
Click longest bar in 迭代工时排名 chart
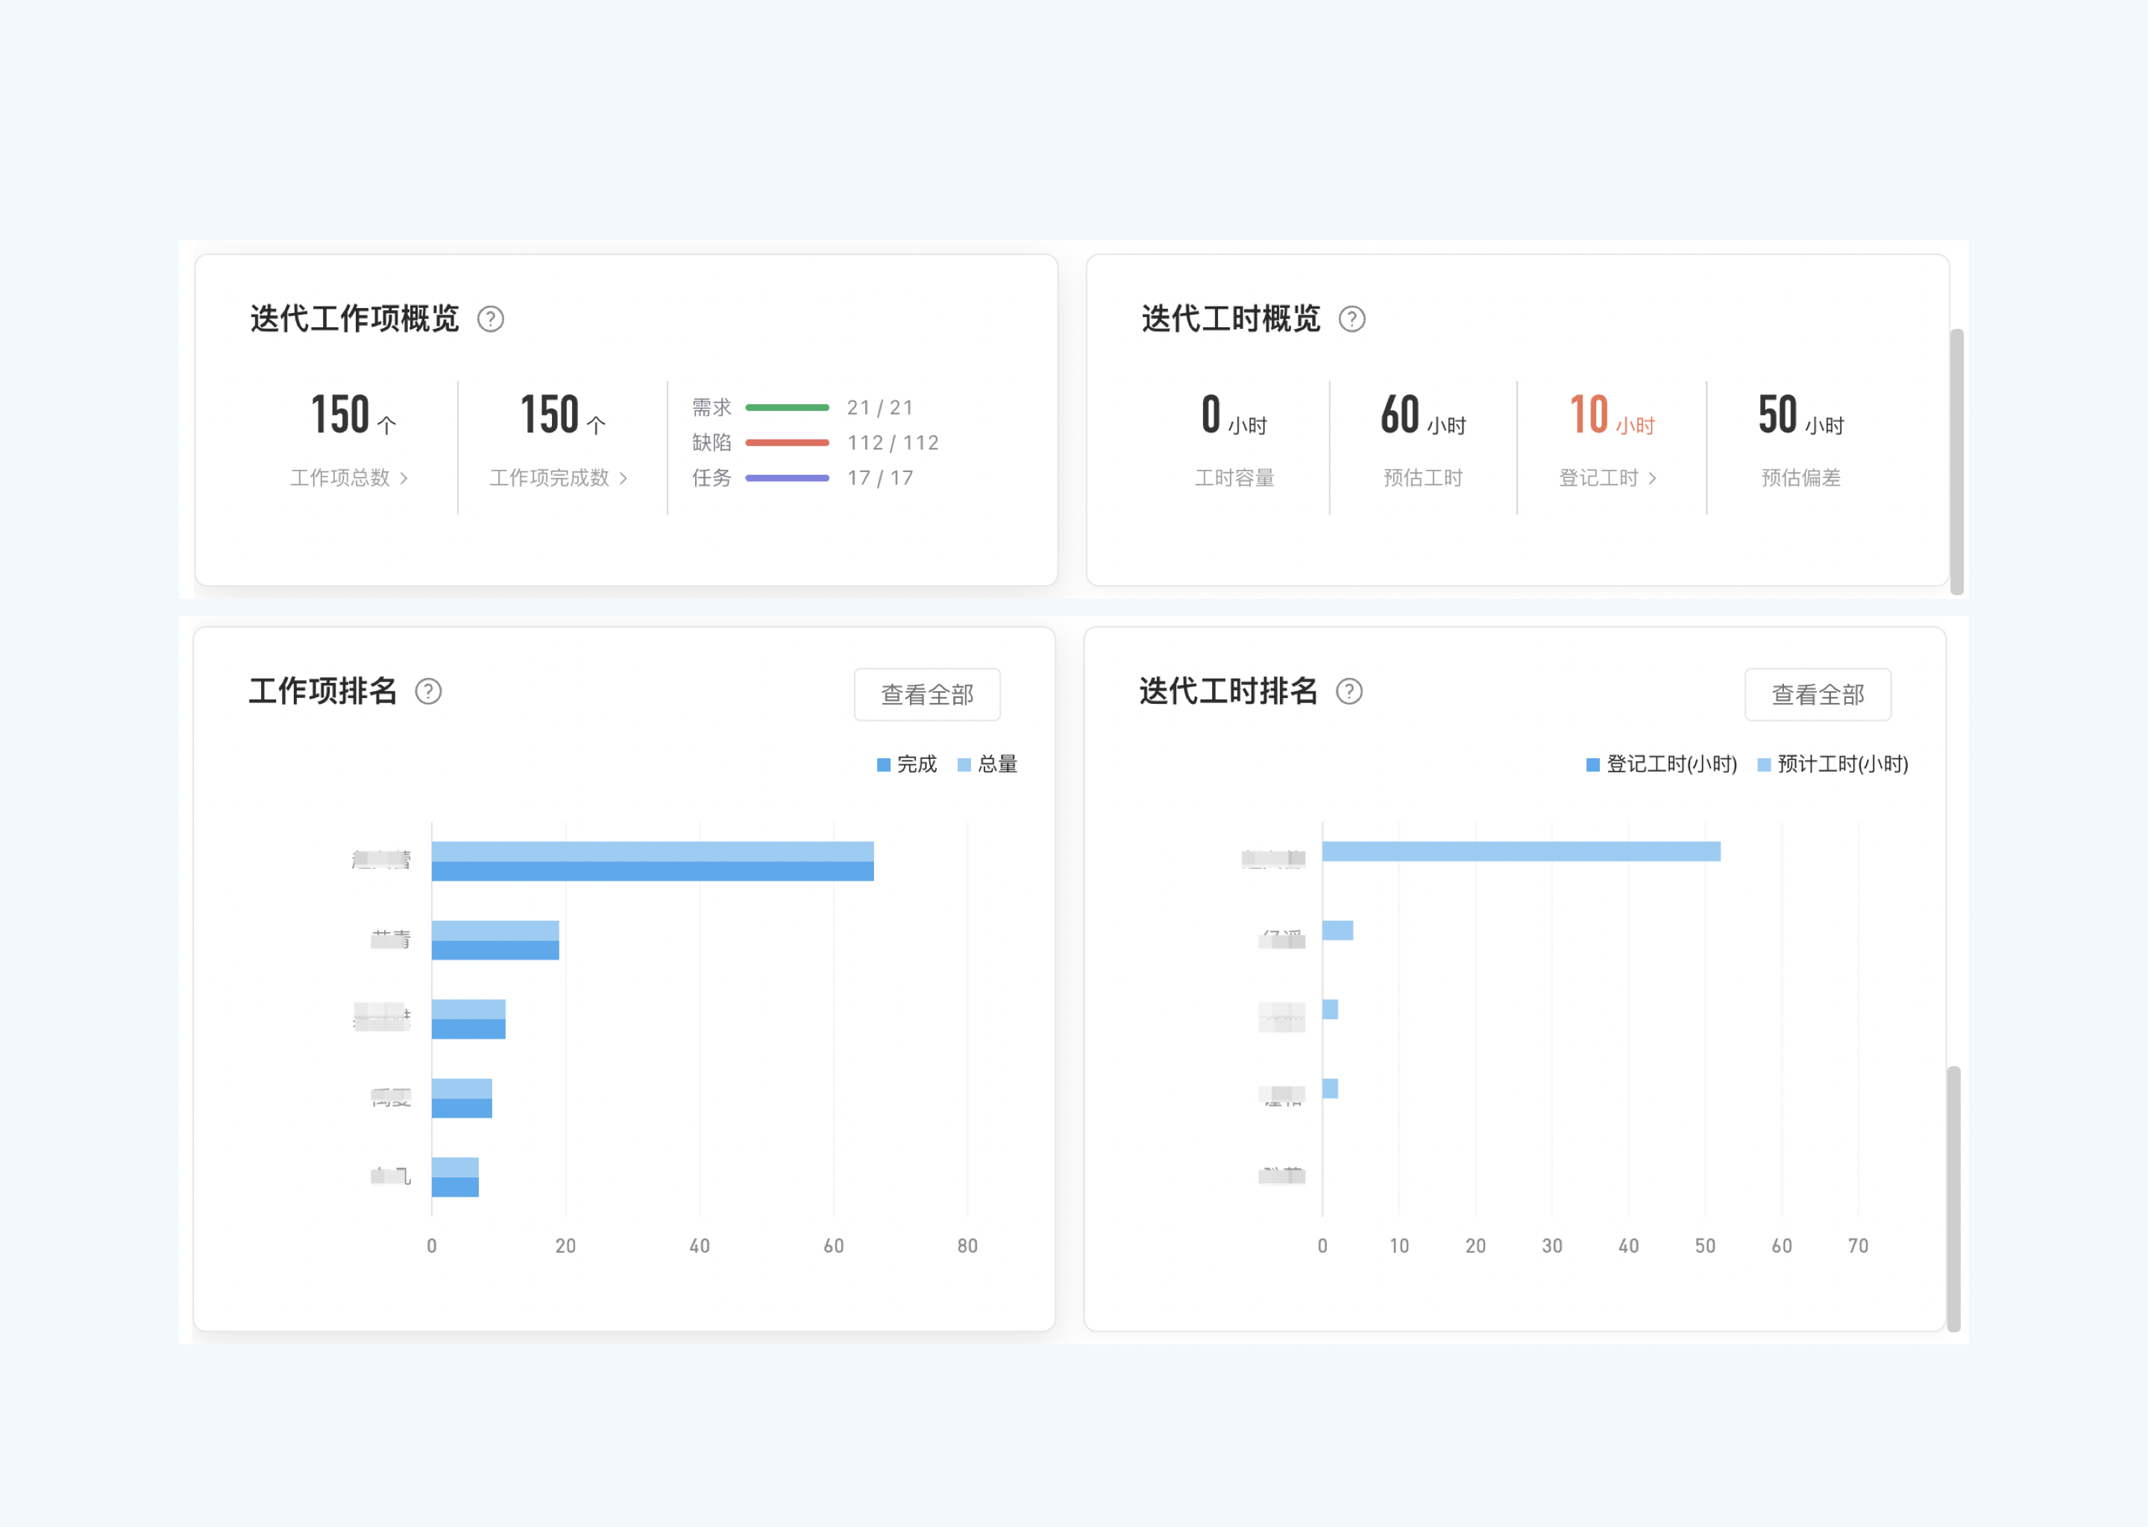[x=1521, y=851]
